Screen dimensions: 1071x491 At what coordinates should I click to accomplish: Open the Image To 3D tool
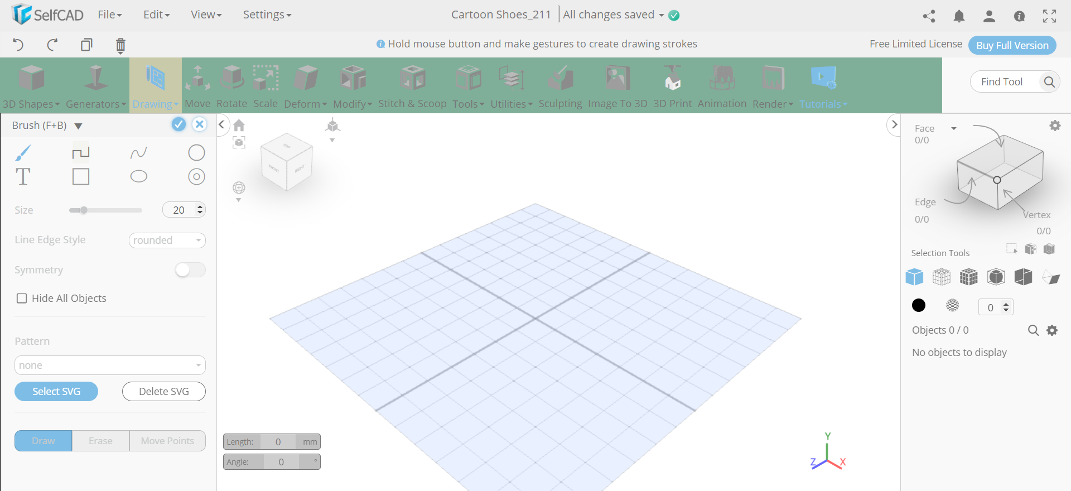617,86
